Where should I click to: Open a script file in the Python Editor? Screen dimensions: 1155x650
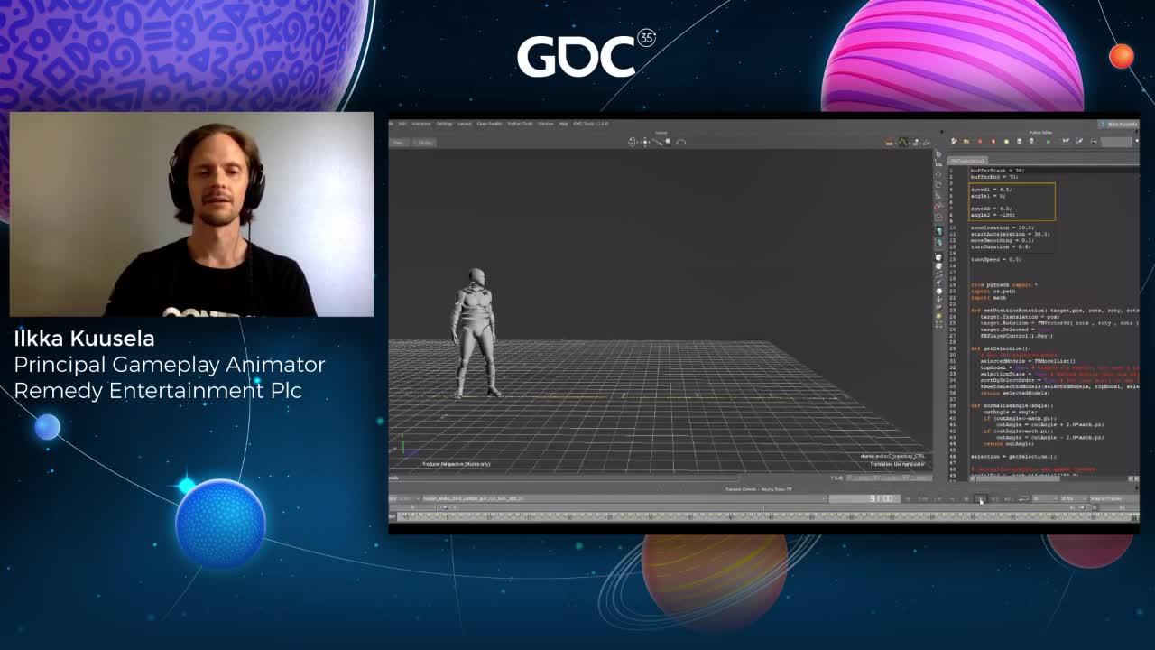966,141
